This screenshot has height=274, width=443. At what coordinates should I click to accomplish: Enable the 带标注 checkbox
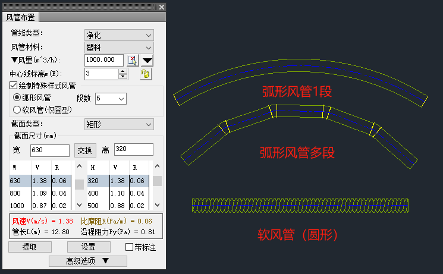coord(130,247)
